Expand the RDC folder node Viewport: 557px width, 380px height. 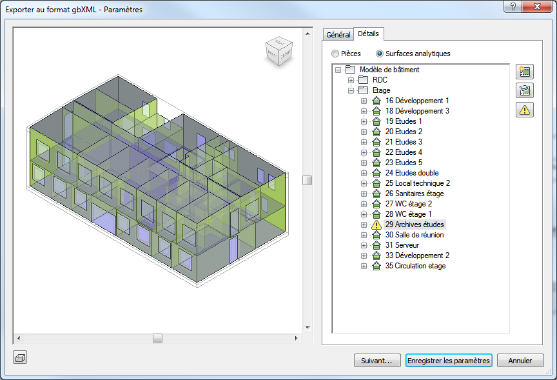pyautogui.click(x=351, y=81)
